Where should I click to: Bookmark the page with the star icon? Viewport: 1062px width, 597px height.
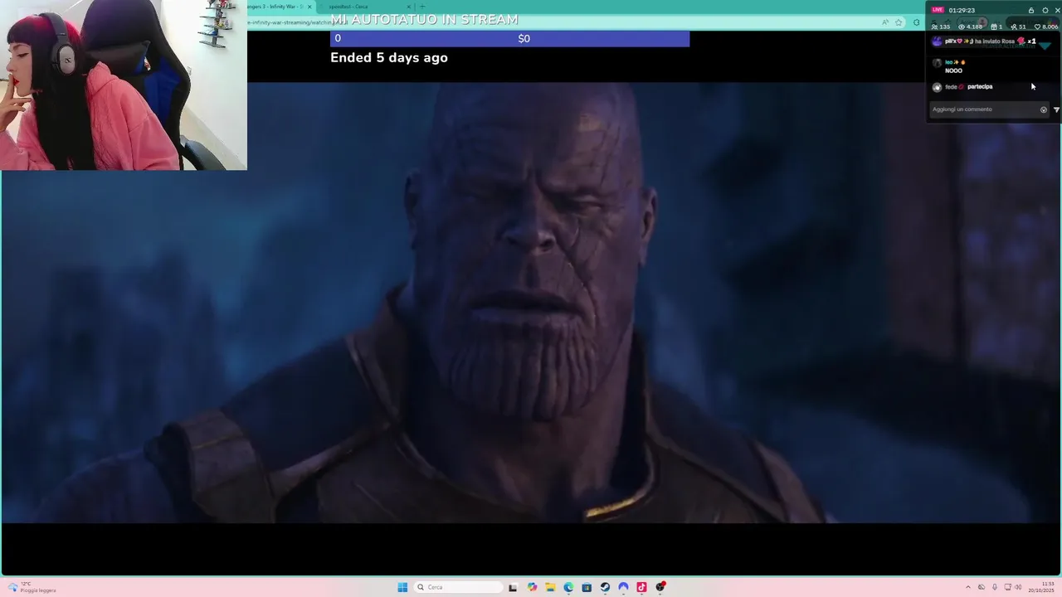[x=899, y=22]
